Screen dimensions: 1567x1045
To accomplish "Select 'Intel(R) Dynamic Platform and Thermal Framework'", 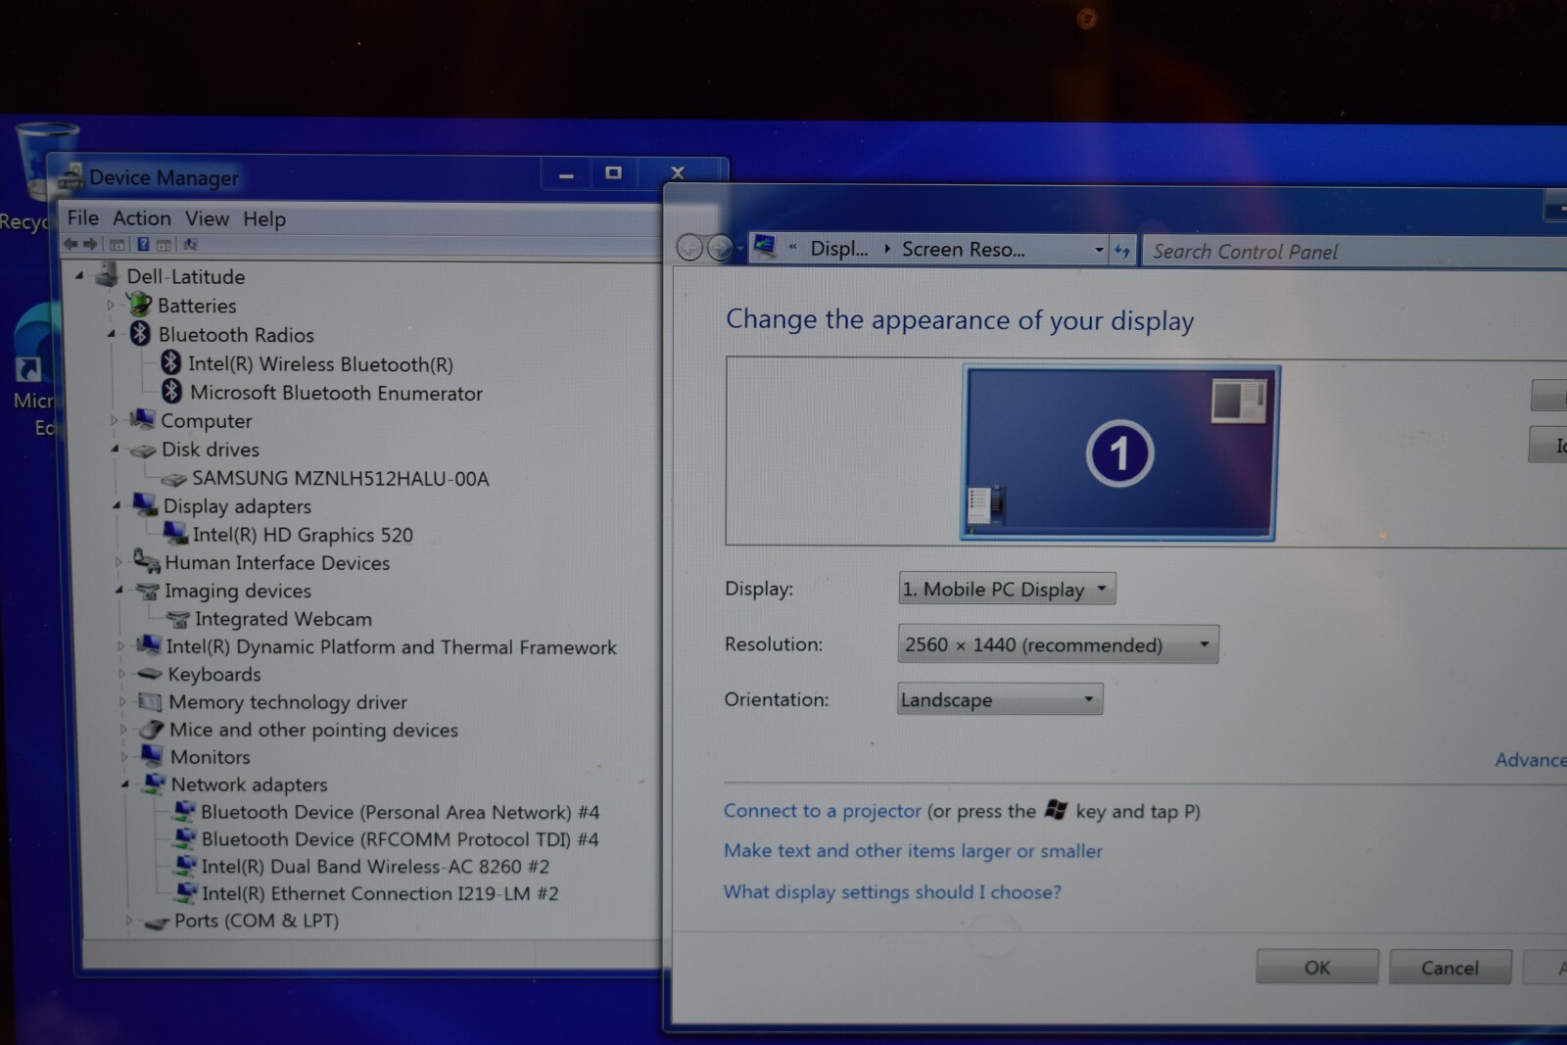I will [391, 647].
